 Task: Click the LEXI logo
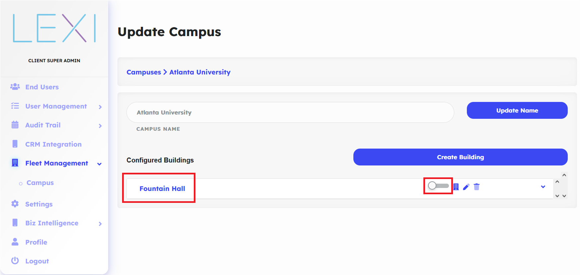pos(54,28)
